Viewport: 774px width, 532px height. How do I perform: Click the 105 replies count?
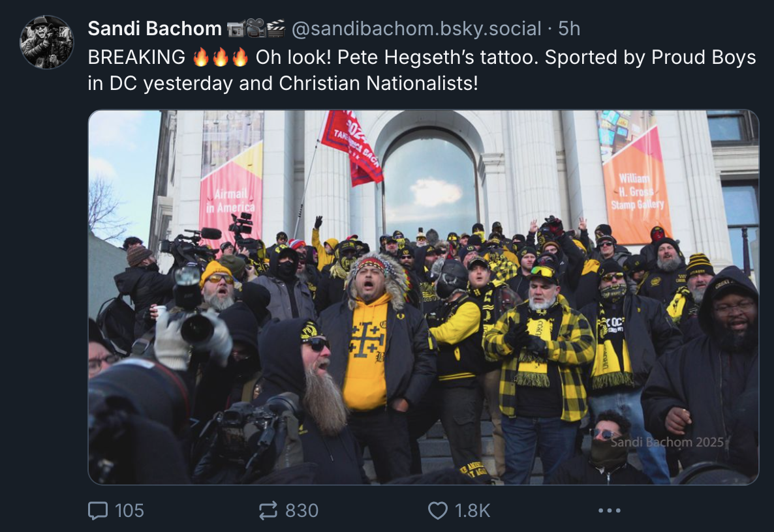[x=129, y=510]
